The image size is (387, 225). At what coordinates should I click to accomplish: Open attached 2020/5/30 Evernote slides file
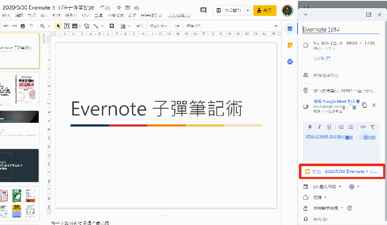point(341,171)
